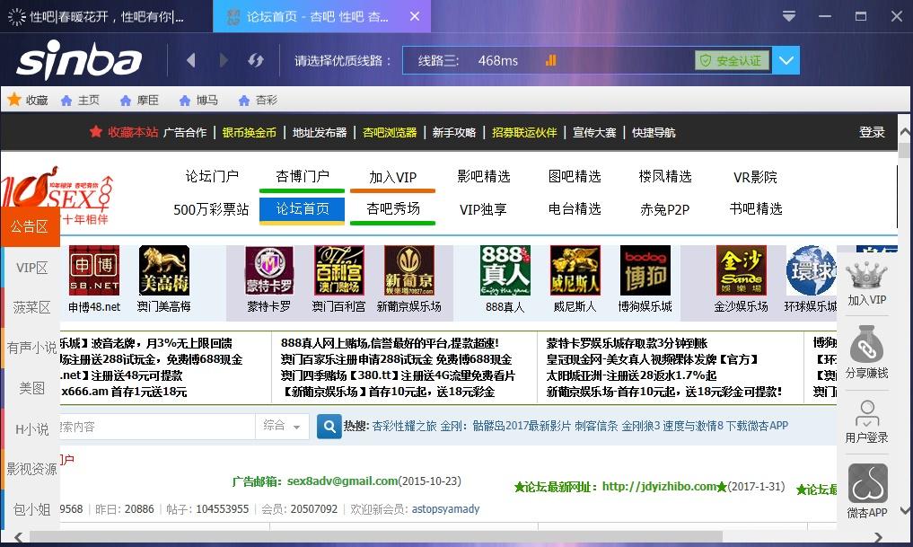
Task: Select the 有声小说 sidebar section
Action: (x=31, y=348)
